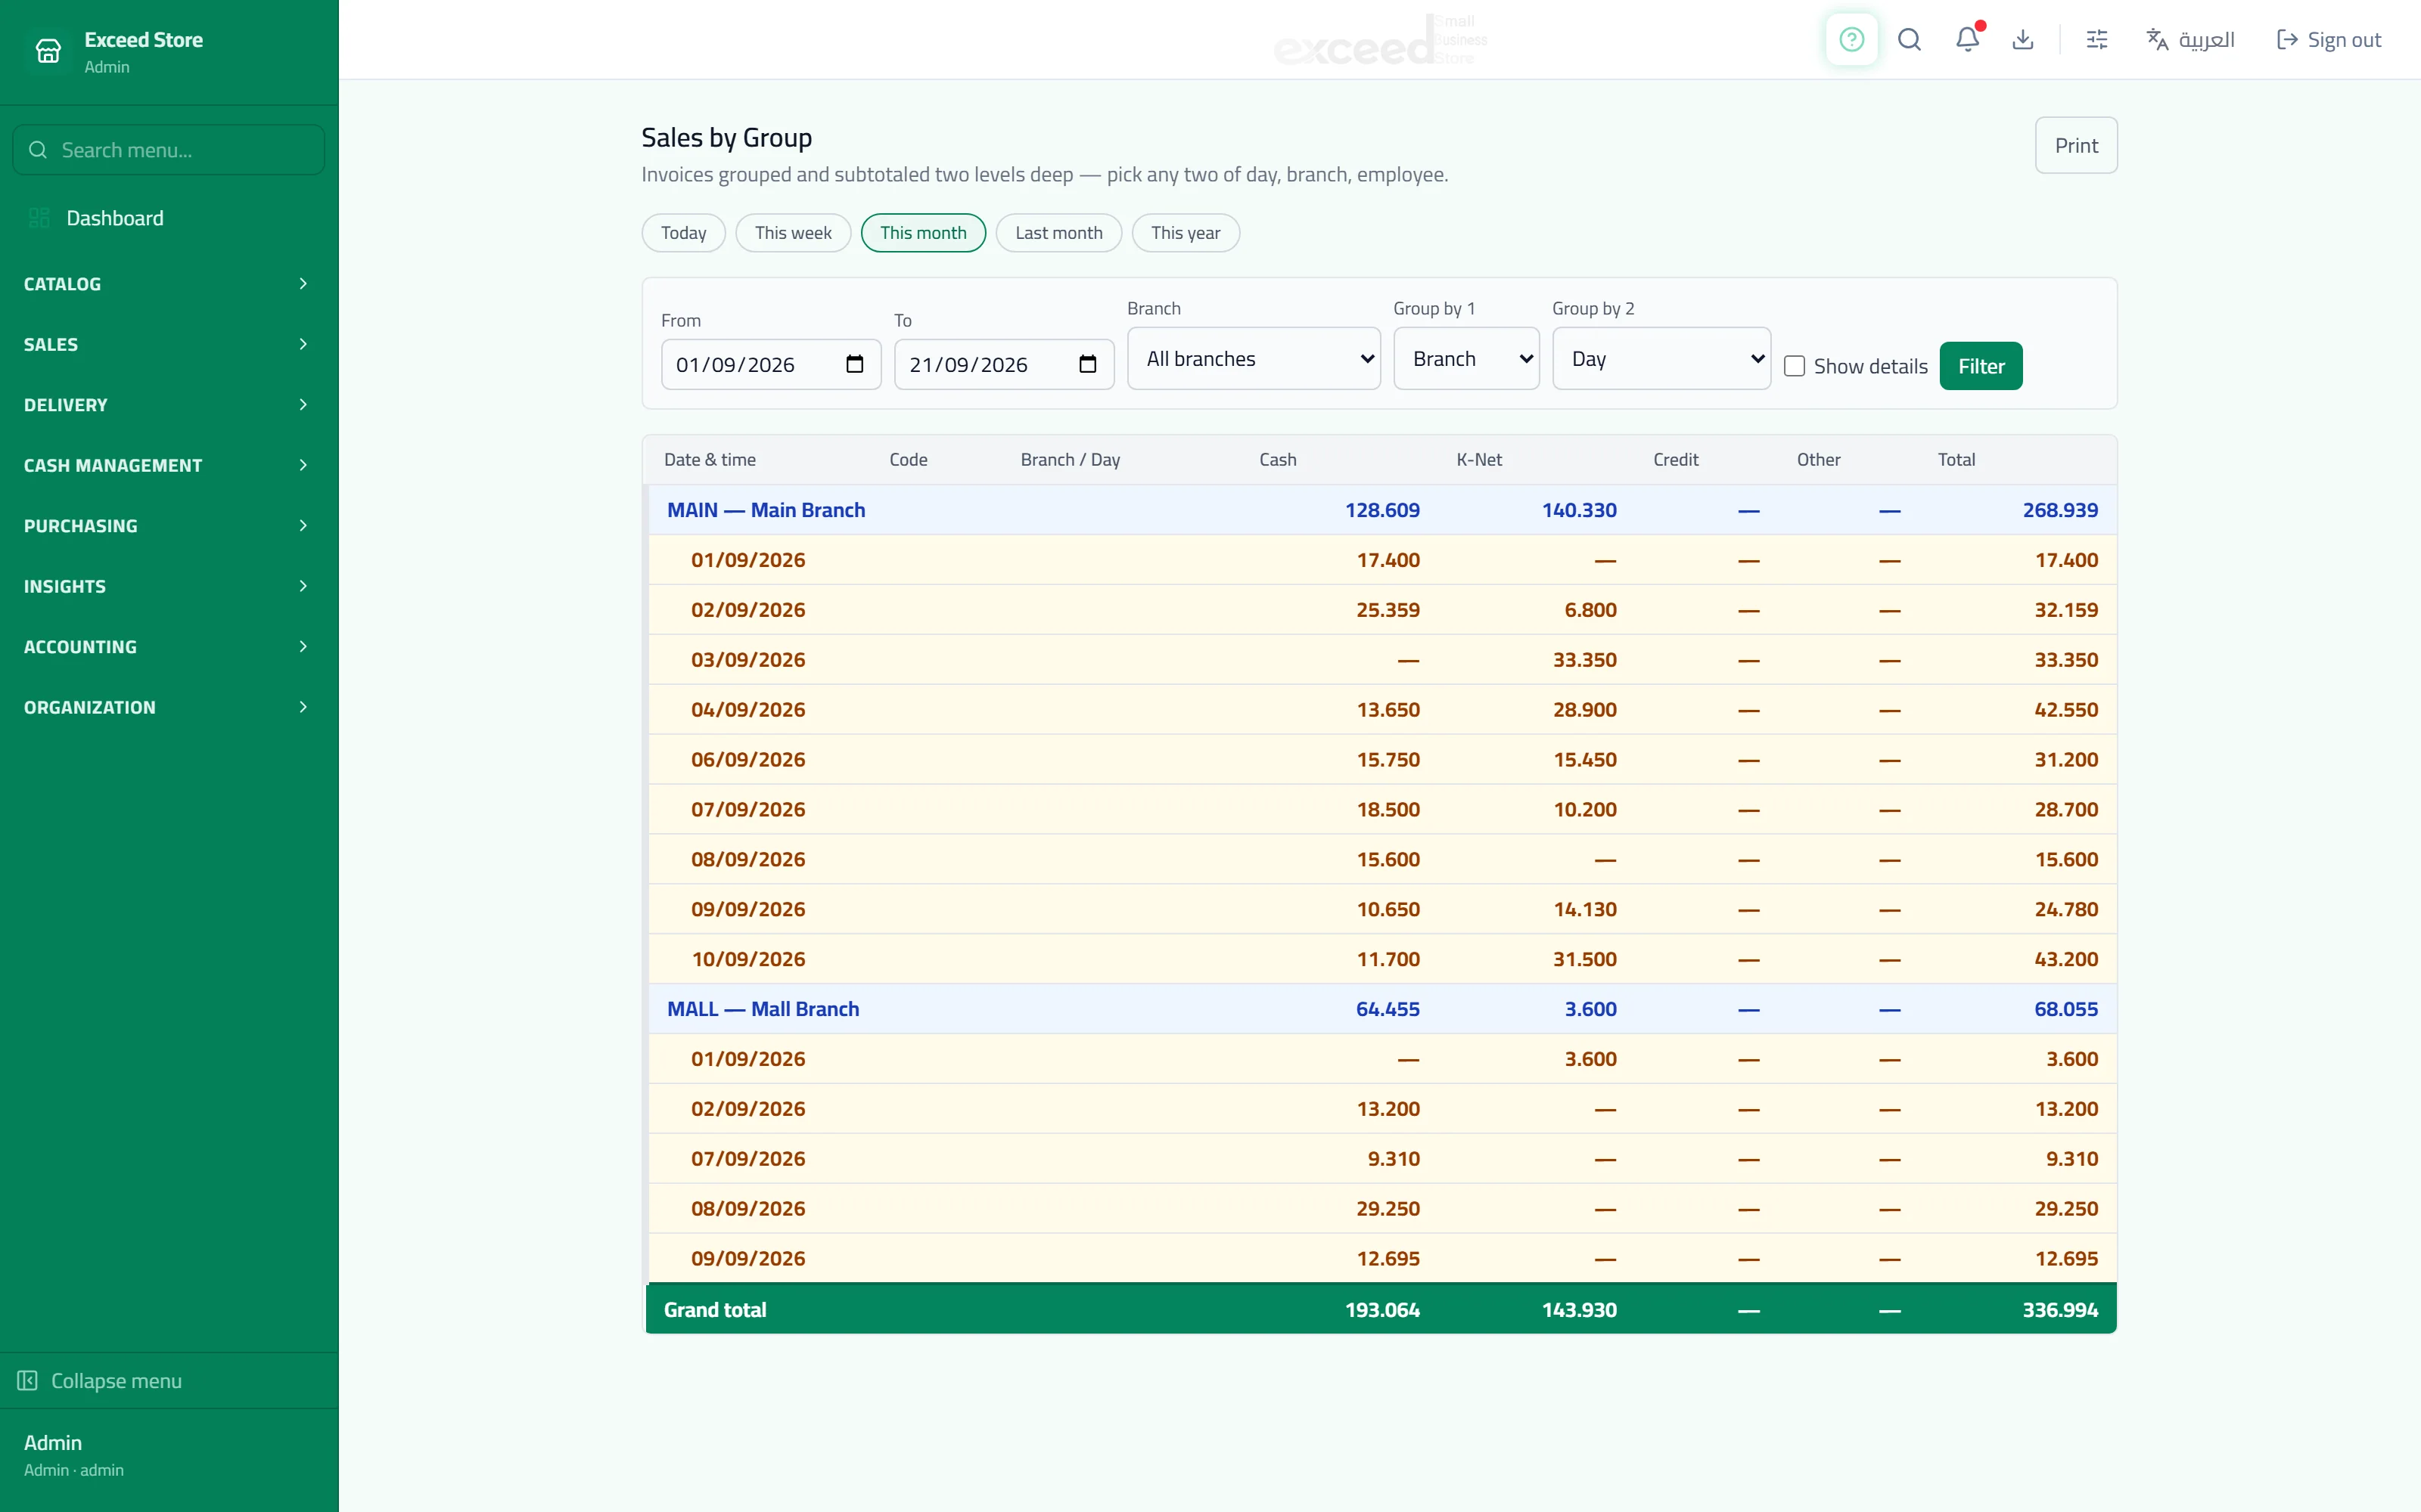Screen dimensions: 2421x1512
Task: Enable the Show details checkbox
Action: (x=1795, y=366)
